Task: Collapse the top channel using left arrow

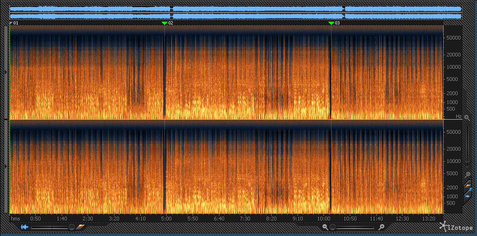Action: pos(6,72)
